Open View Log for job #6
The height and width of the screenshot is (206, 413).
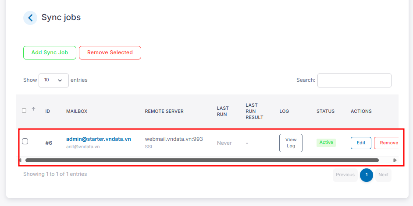[x=291, y=143]
